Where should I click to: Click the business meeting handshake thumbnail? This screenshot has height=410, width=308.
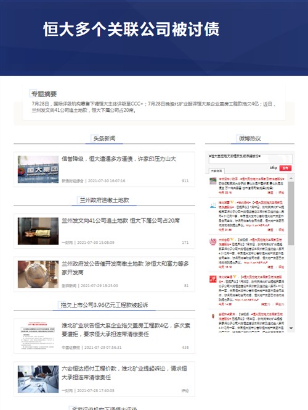(38, 379)
